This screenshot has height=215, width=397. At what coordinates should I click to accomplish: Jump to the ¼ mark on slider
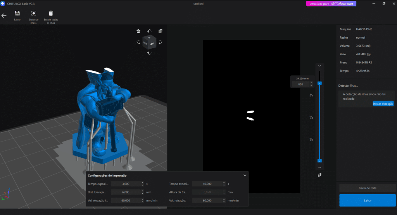[311, 140]
